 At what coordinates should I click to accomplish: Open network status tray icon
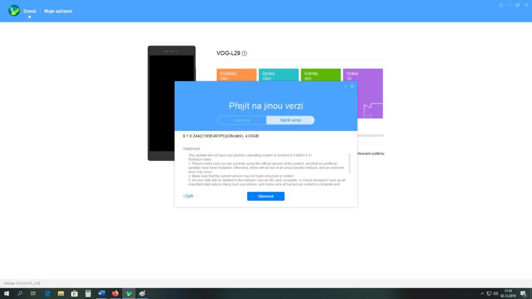(489, 294)
